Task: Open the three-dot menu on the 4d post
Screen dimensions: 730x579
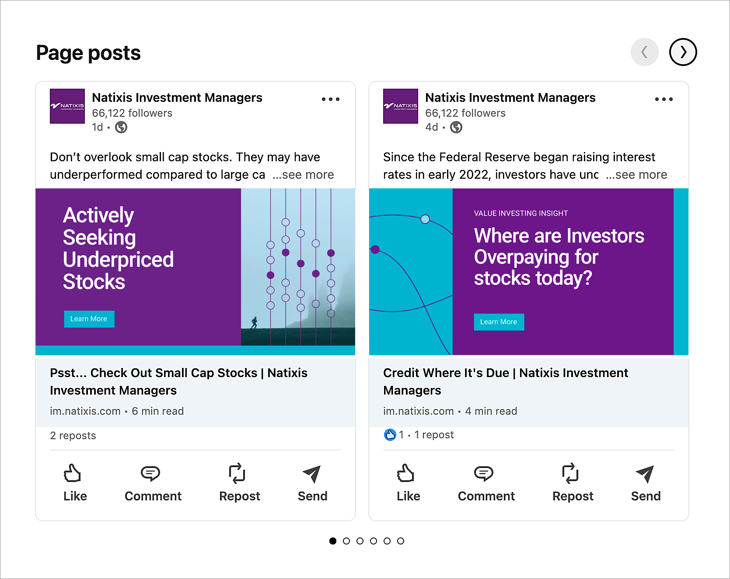Action: click(664, 99)
